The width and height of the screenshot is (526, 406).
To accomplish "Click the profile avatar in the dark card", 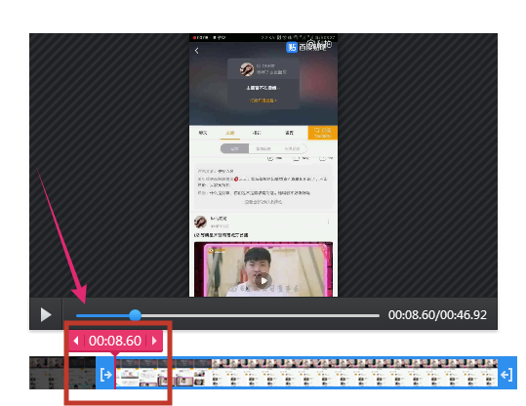I will (247, 69).
